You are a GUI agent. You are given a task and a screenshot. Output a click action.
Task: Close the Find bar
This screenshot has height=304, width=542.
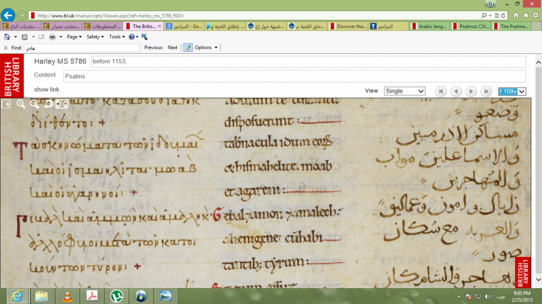click(x=6, y=48)
